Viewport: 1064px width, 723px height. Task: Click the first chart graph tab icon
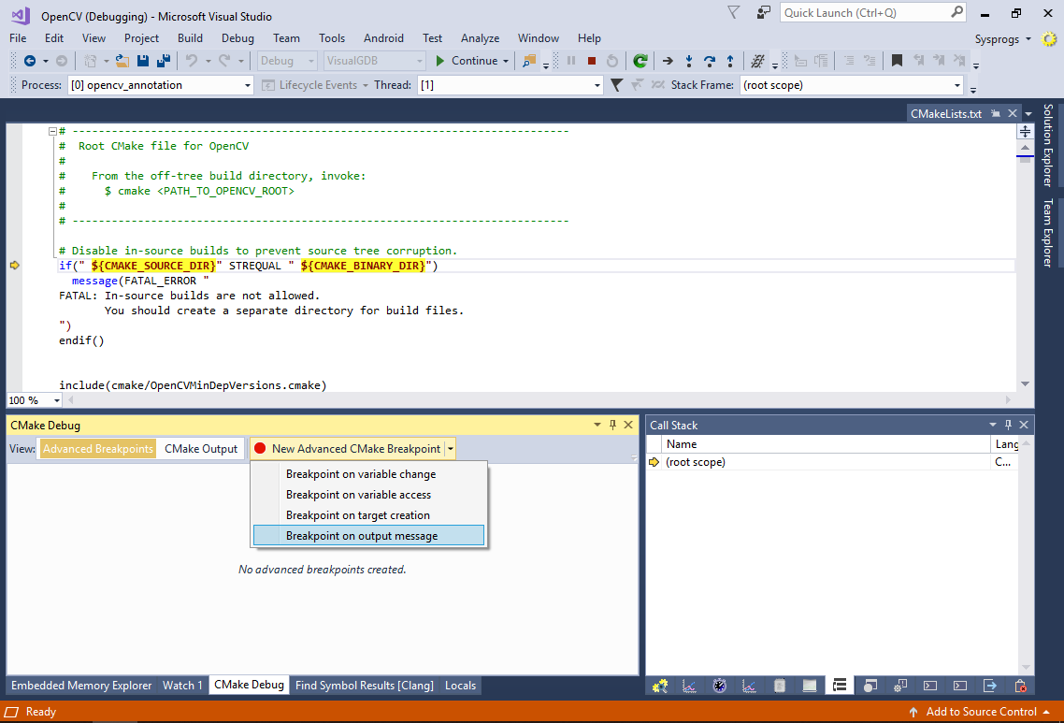coord(689,686)
